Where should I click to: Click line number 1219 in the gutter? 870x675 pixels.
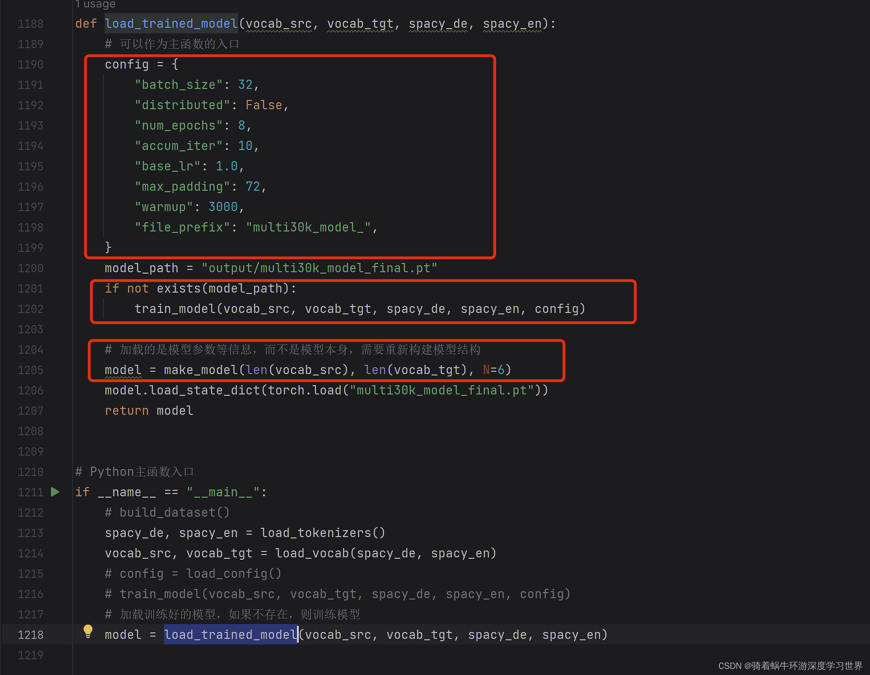pyautogui.click(x=31, y=655)
